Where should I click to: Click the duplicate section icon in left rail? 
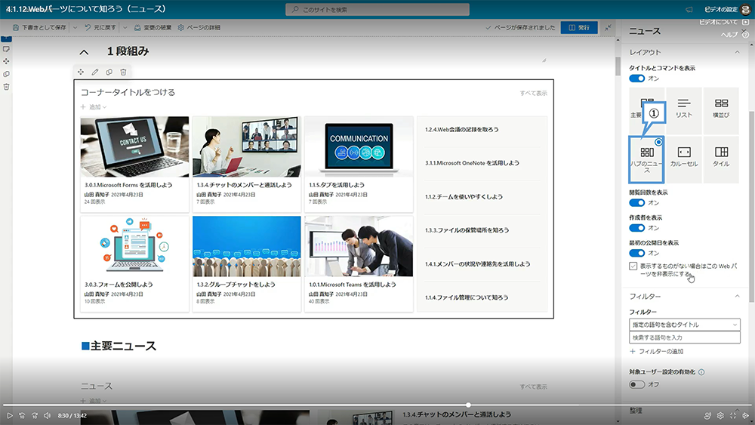tap(6, 74)
